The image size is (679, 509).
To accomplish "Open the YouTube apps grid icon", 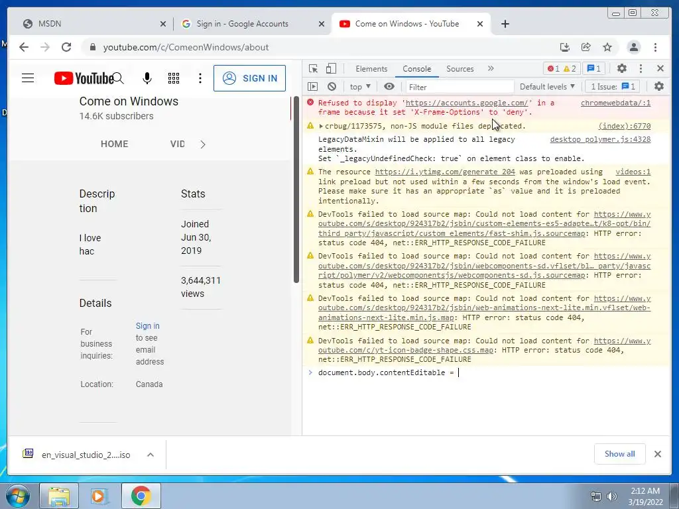I will click(174, 78).
